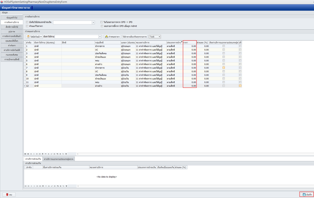The image size is (314, 198).
Task: Switch to กองทุนพิเศษ side tab
Action: click(x=12, y=55)
